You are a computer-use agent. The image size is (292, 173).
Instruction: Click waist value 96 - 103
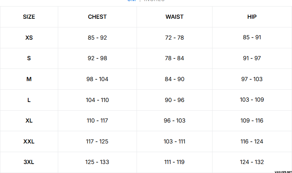(x=175, y=121)
